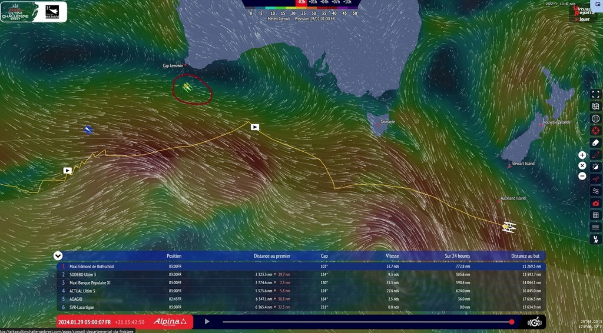The height and width of the screenshot is (333, 603).
Task: Toggle the red route trajectory icon
Action: tap(595, 155)
